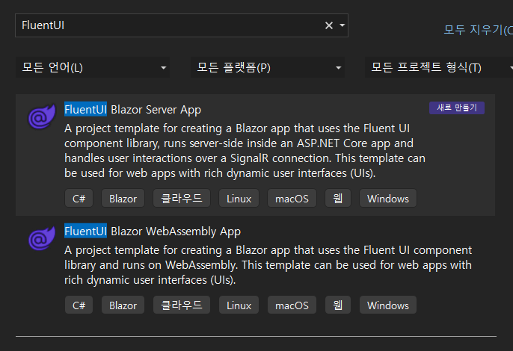
Task: Select the FluentUI Blazor WebAssembly App title
Action: pyautogui.click(x=153, y=232)
